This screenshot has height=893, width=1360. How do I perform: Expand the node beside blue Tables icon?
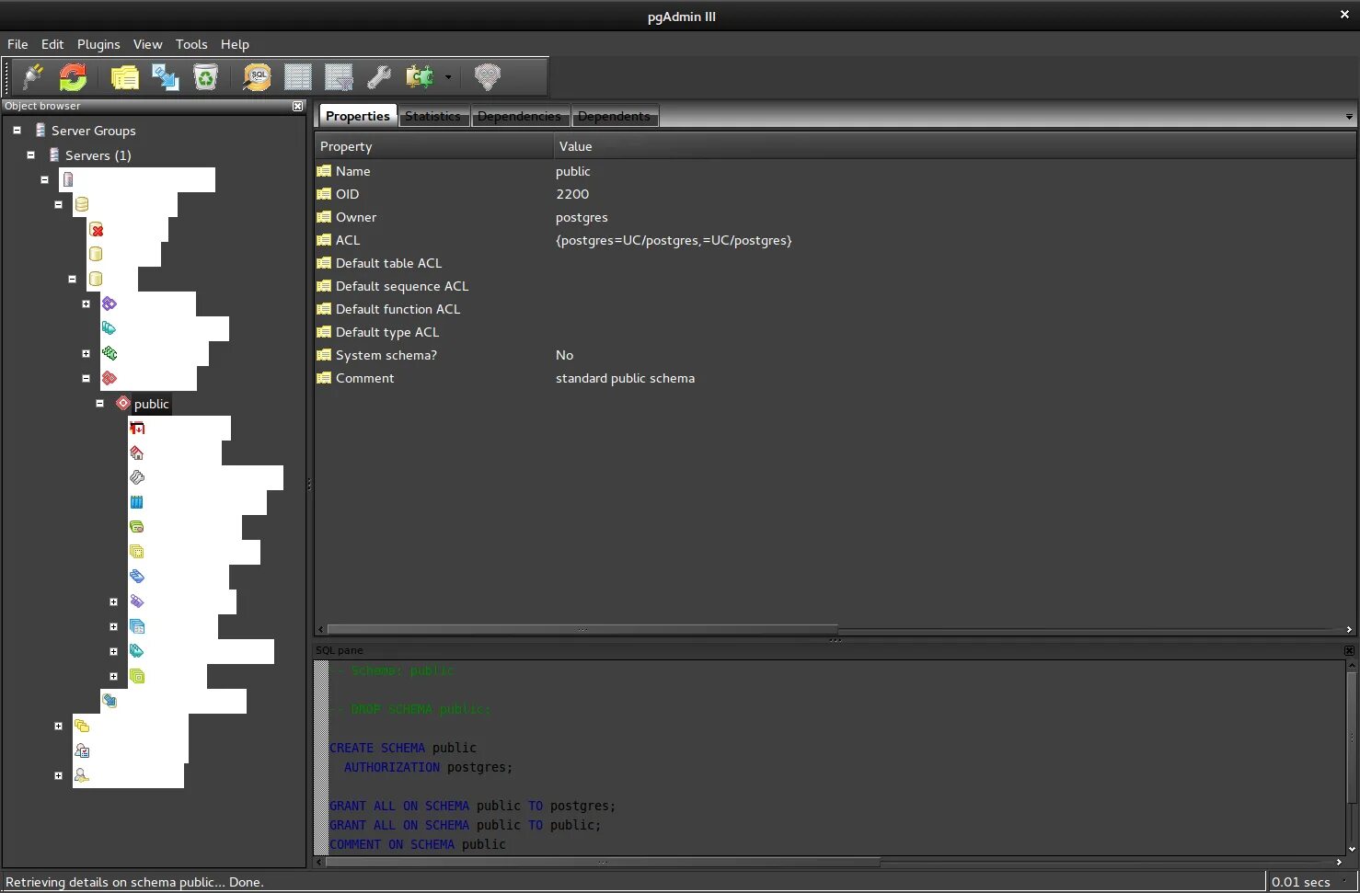pos(113,626)
